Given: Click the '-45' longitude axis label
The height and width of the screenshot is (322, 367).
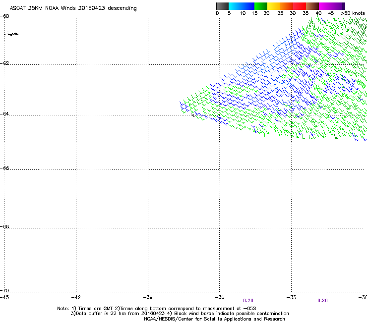Looking at the screenshot, I should point(4,297).
